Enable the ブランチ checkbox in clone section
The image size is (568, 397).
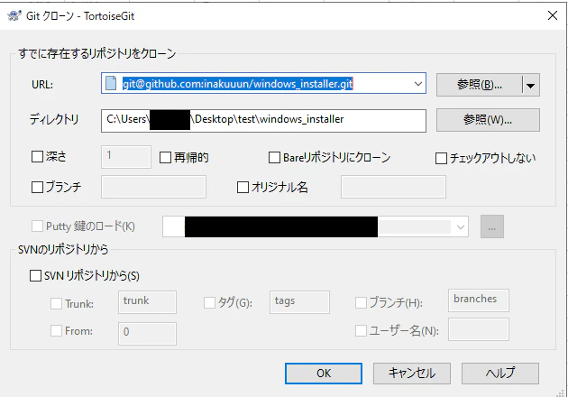coord(37,187)
